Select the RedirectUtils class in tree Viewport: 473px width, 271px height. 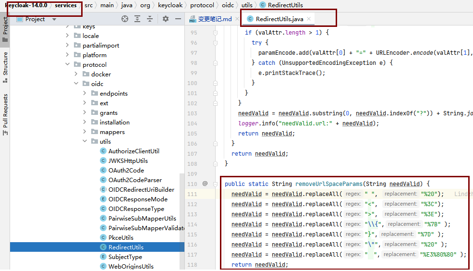point(97,247)
